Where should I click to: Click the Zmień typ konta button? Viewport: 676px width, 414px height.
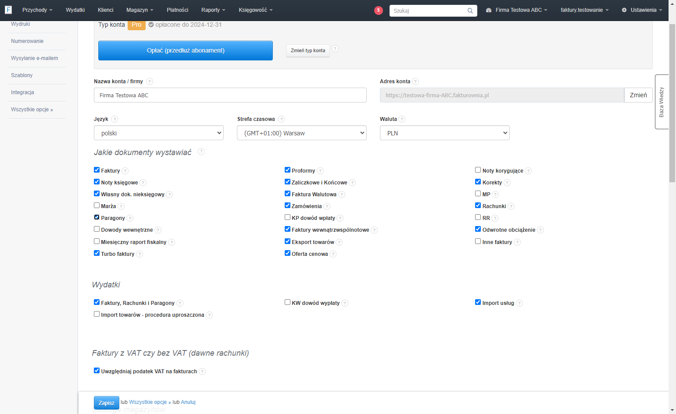[x=308, y=50]
